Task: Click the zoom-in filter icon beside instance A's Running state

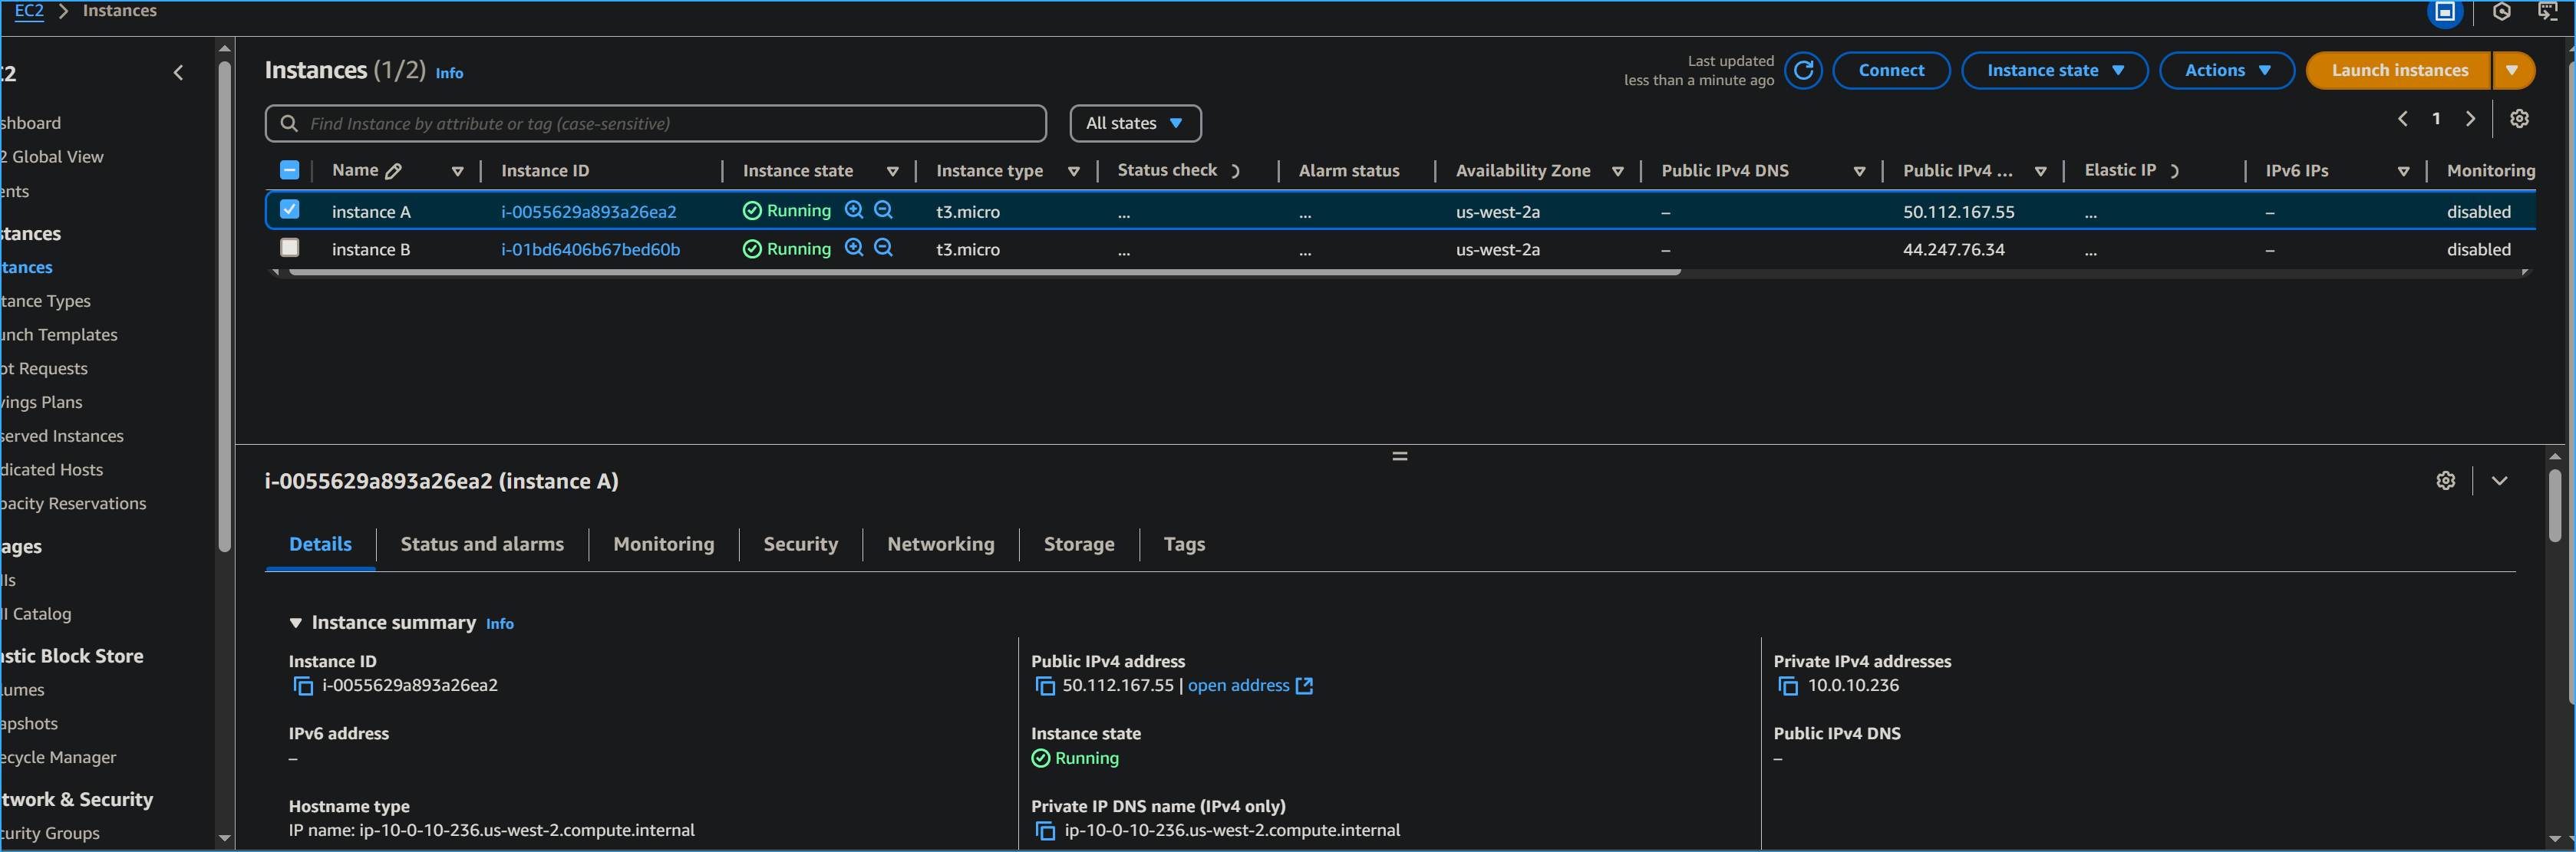Action: 854,210
